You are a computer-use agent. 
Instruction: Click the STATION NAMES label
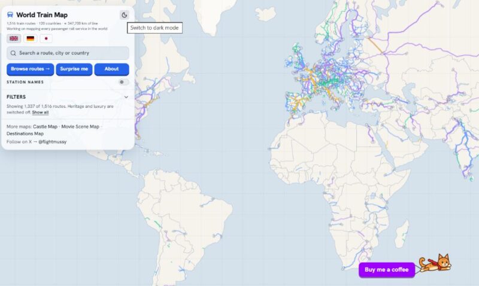(x=25, y=82)
